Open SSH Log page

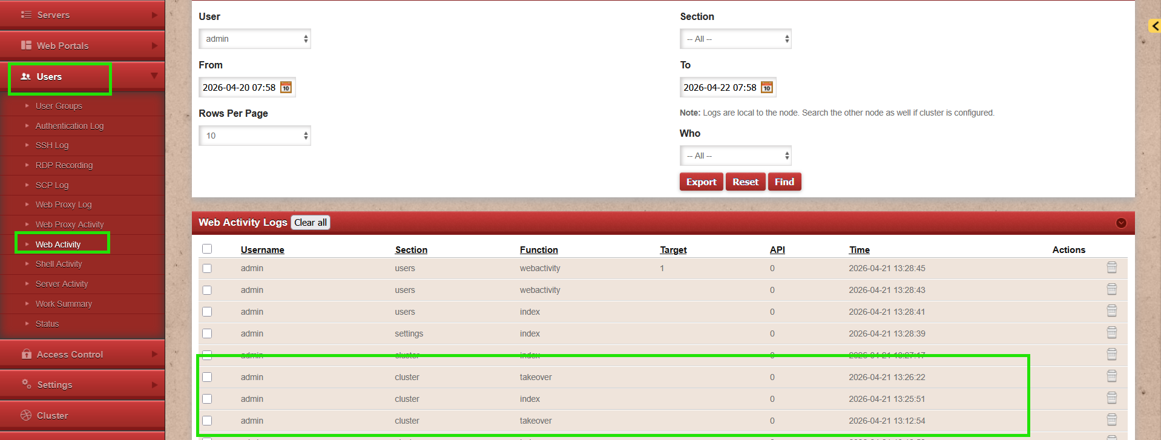(52, 145)
